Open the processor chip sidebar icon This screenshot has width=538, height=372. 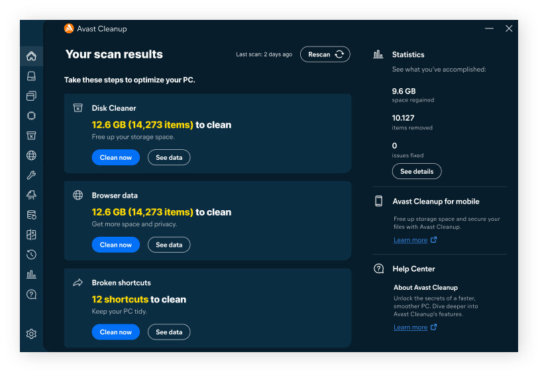coord(31,116)
